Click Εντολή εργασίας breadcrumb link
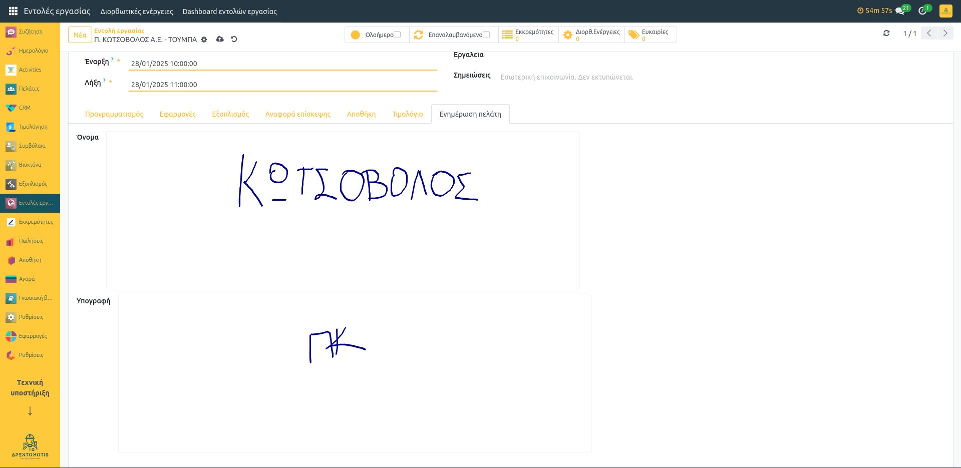The height and width of the screenshot is (468, 961). tap(119, 31)
